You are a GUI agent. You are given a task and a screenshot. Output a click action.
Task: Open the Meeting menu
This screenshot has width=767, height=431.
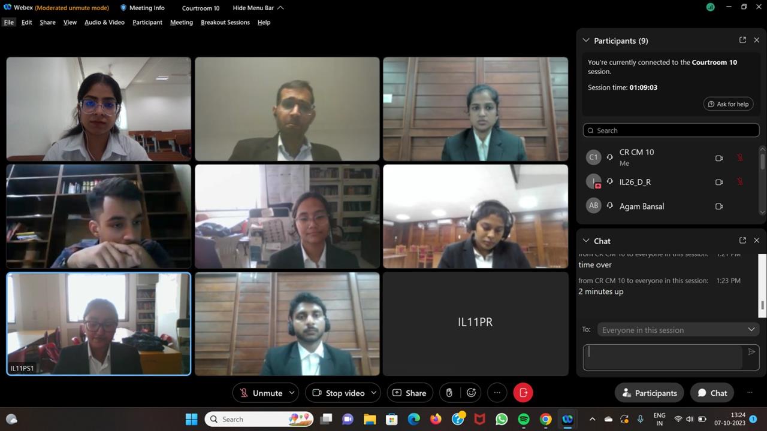182,22
